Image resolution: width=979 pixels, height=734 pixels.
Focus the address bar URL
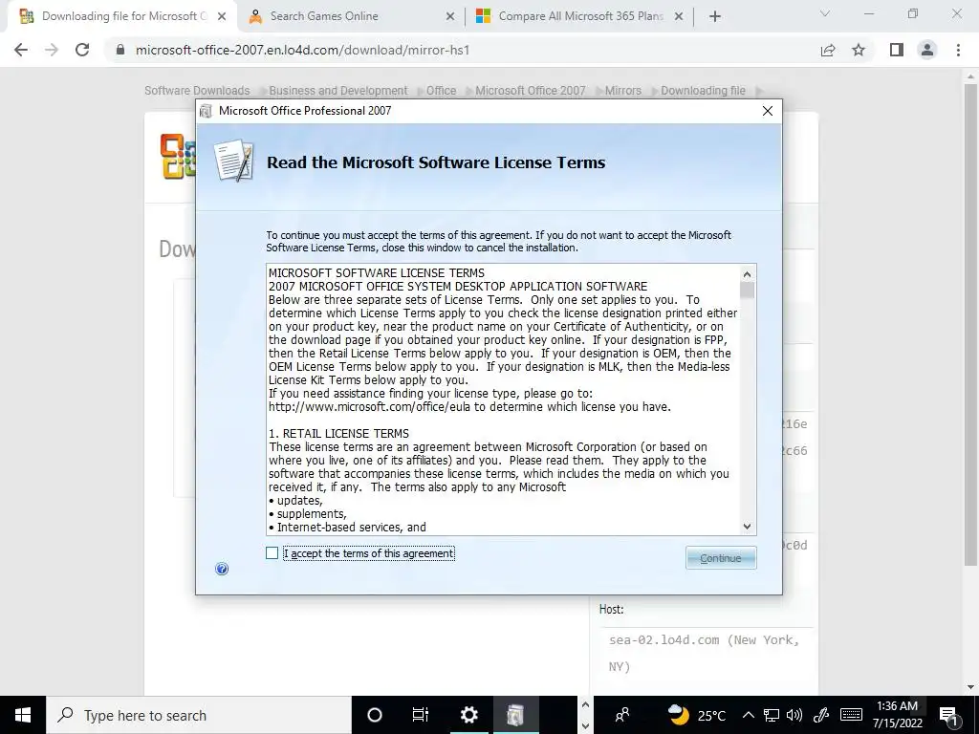302,50
